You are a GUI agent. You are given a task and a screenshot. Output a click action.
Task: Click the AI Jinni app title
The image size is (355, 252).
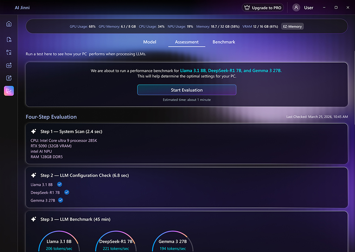click(22, 8)
